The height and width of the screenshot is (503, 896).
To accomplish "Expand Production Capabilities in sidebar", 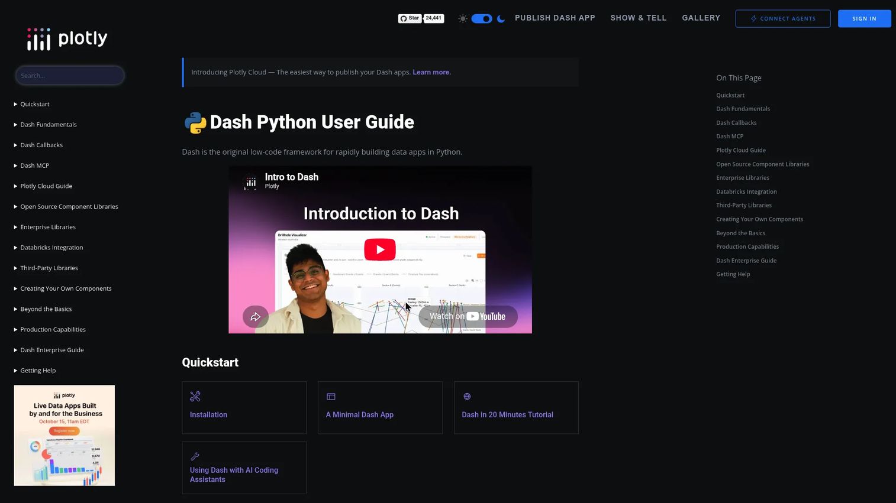I will click(50, 330).
